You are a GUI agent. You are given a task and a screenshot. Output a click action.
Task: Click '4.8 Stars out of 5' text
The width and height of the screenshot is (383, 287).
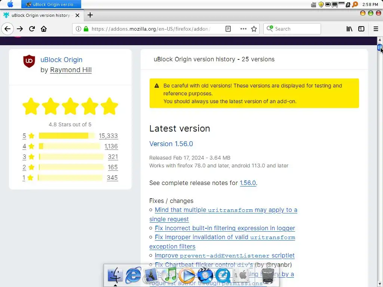pos(70,124)
